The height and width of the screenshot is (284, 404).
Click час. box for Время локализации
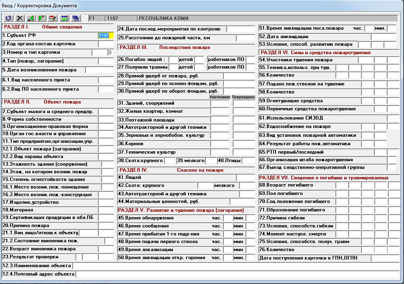pos(228,250)
